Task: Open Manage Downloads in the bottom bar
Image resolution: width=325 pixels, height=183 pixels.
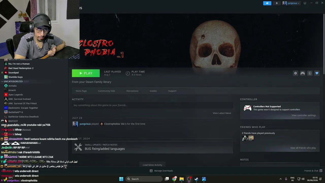Action: 161,171
